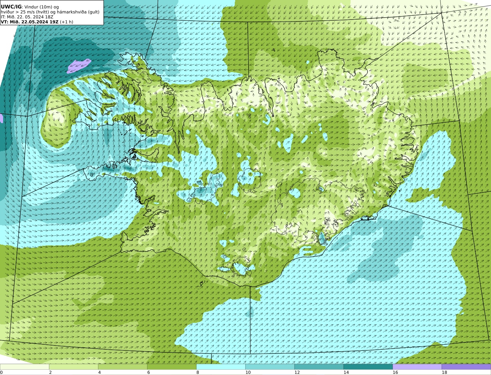491x375 pixels.
Task: Click the 16–18 m/s light purple swatch
Action: [417, 367]
